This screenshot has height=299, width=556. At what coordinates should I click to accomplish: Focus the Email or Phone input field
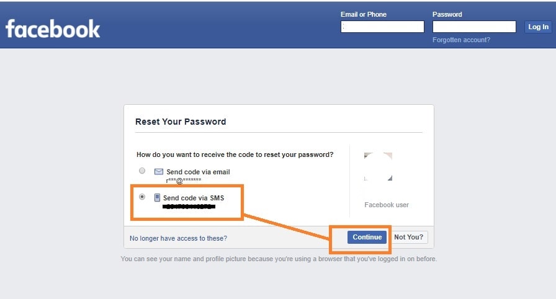coord(382,27)
